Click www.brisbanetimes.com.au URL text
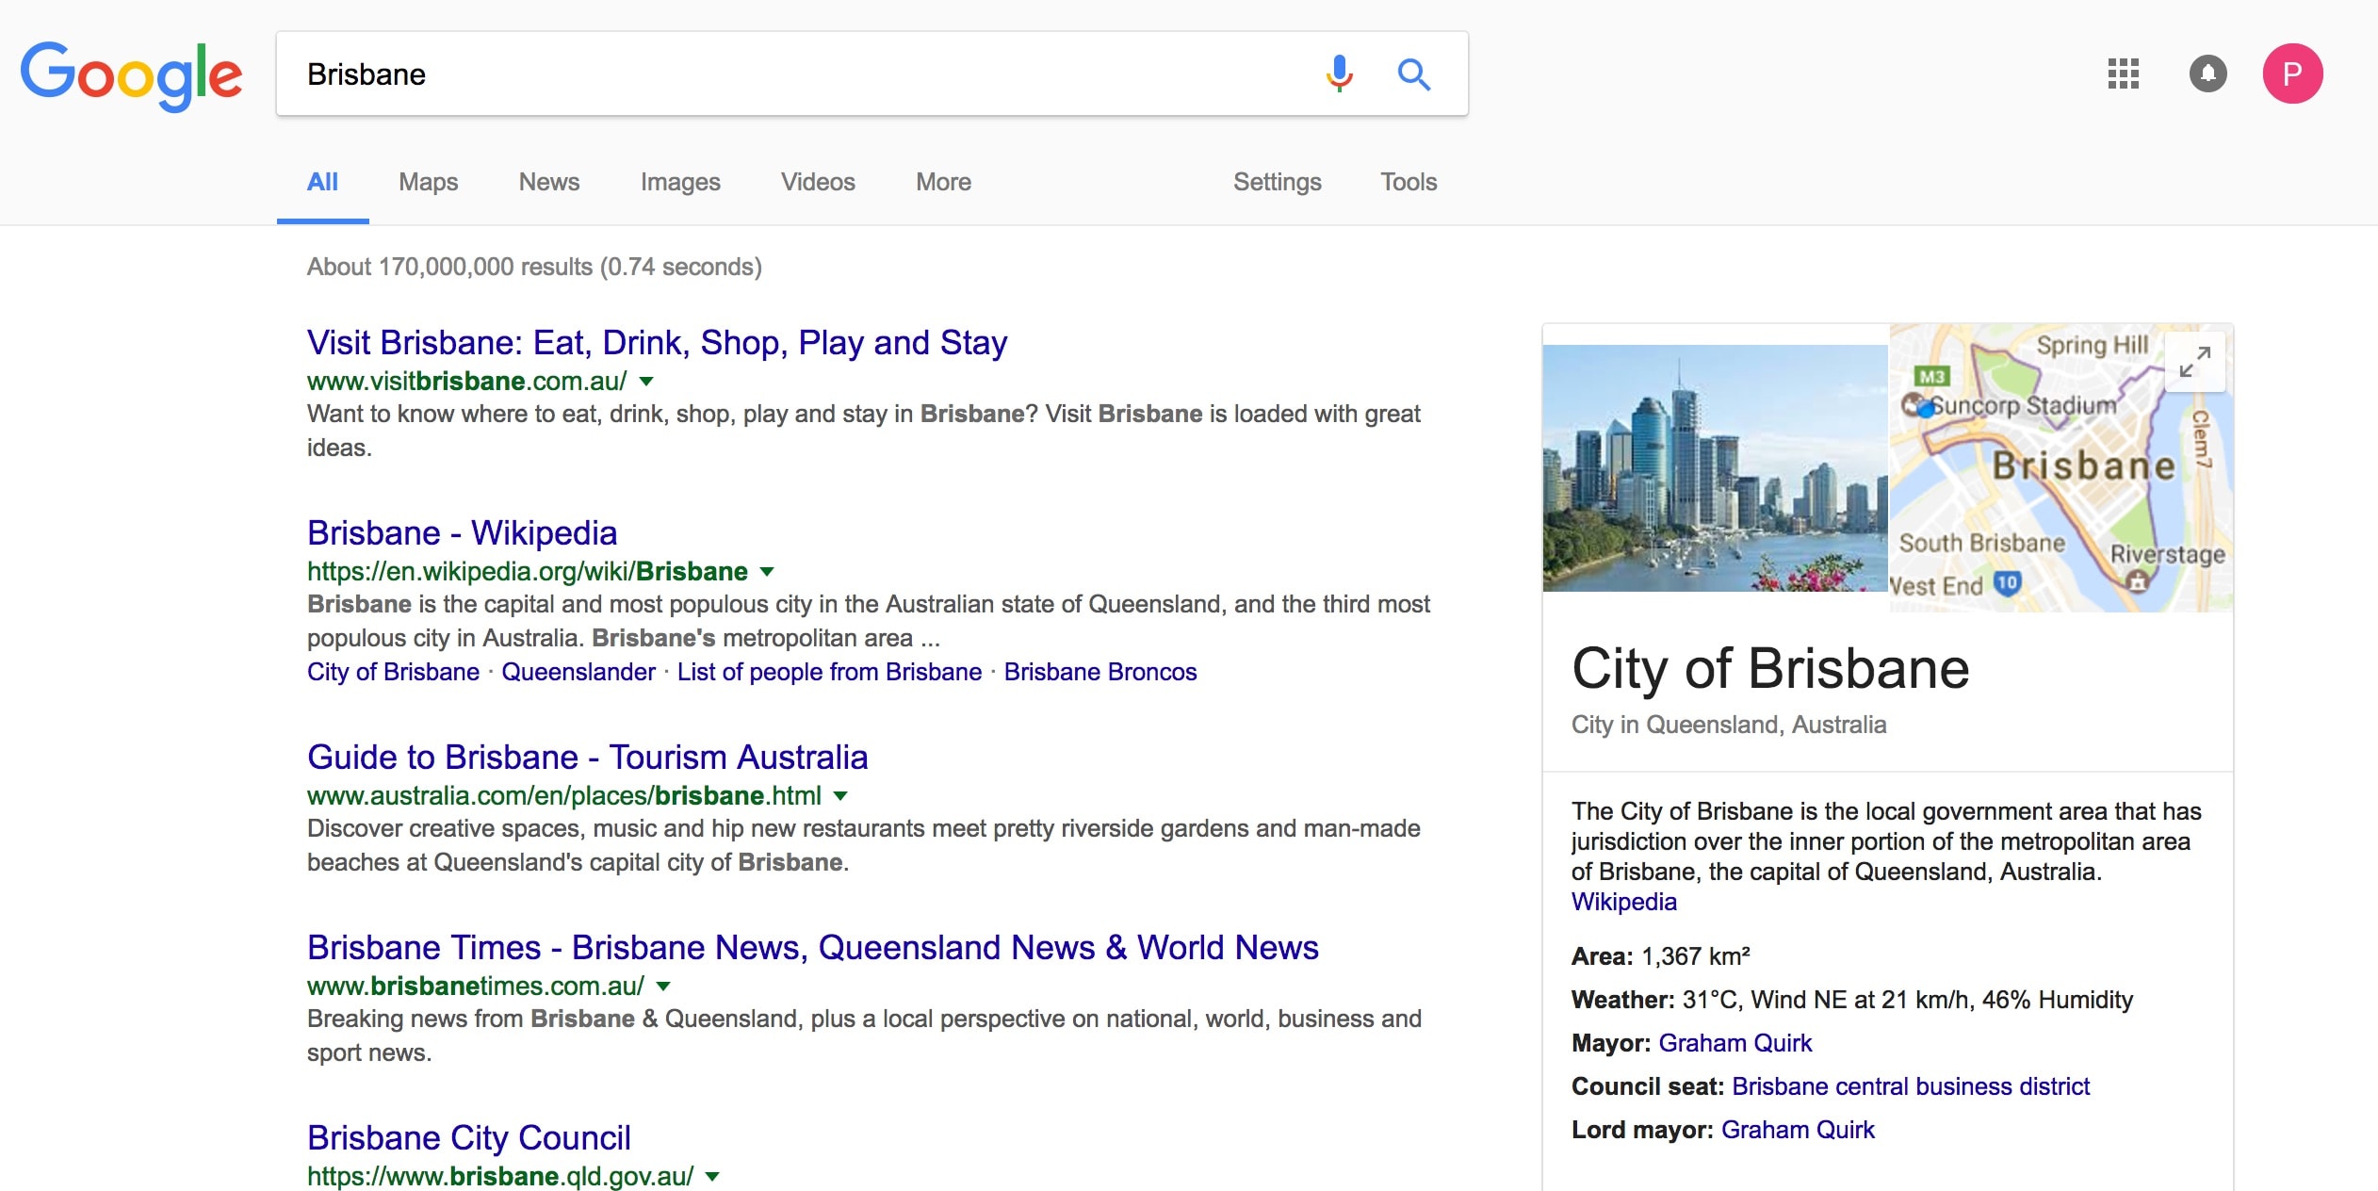Screen dimensions: 2378x1191 tap(475, 987)
